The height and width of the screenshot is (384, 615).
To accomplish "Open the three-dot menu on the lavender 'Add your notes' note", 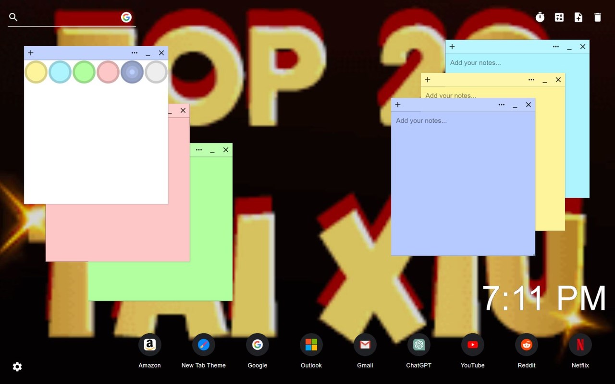I will [502, 105].
